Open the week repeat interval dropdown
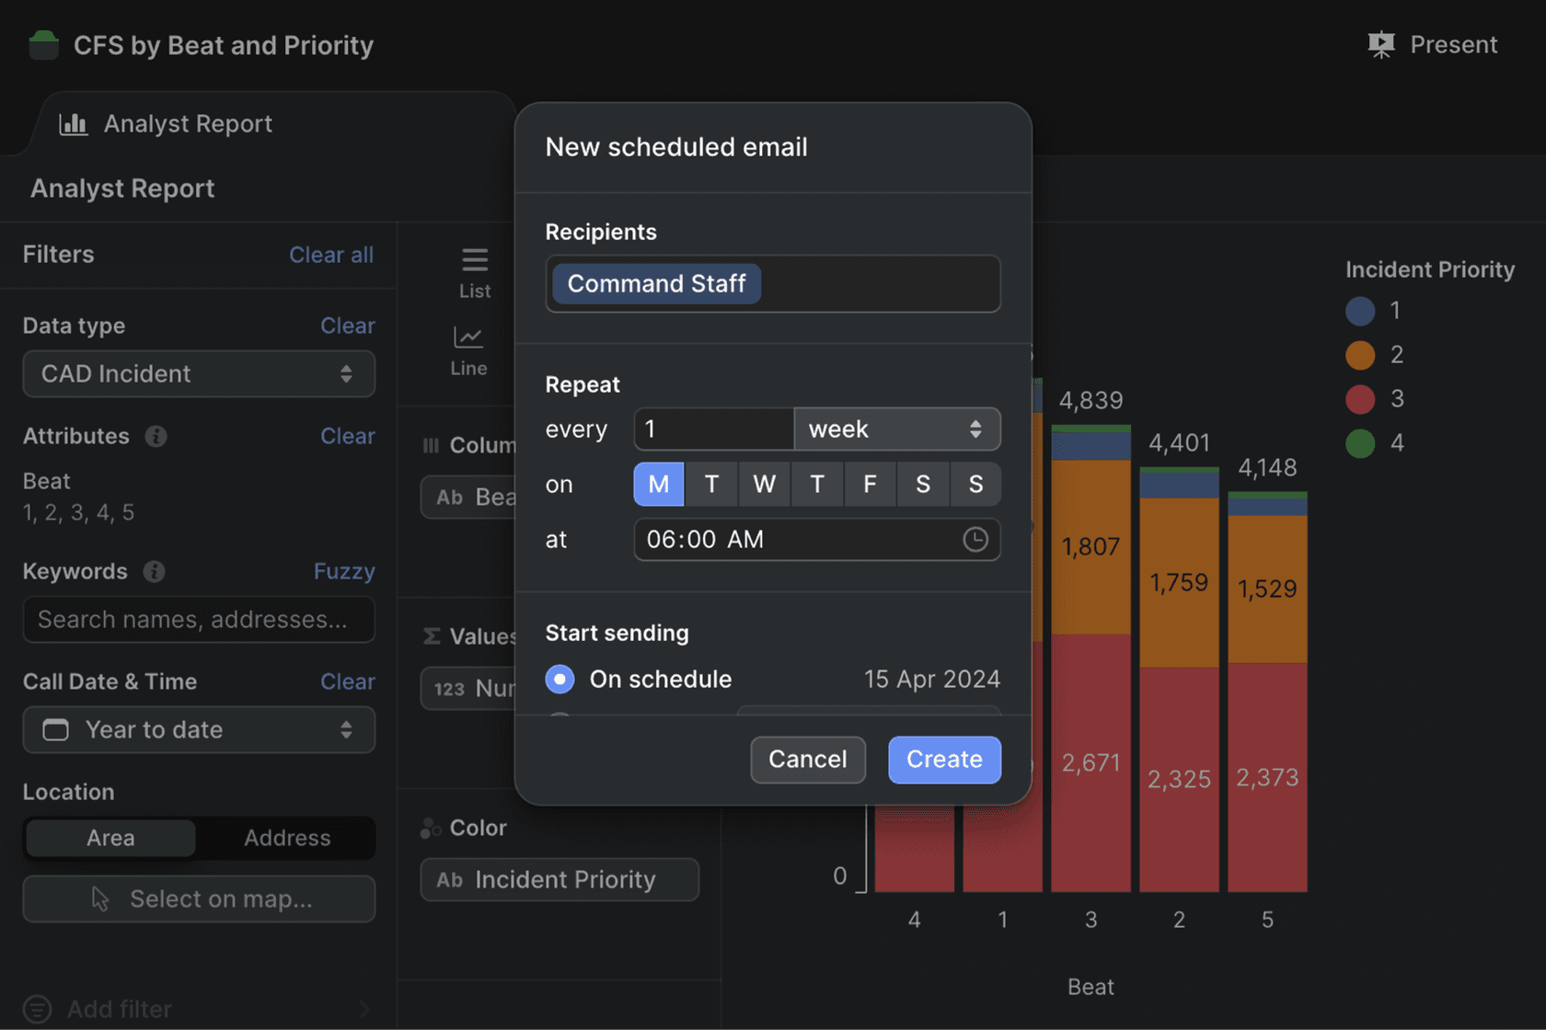The width and height of the screenshot is (1546, 1030). tap(896, 429)
